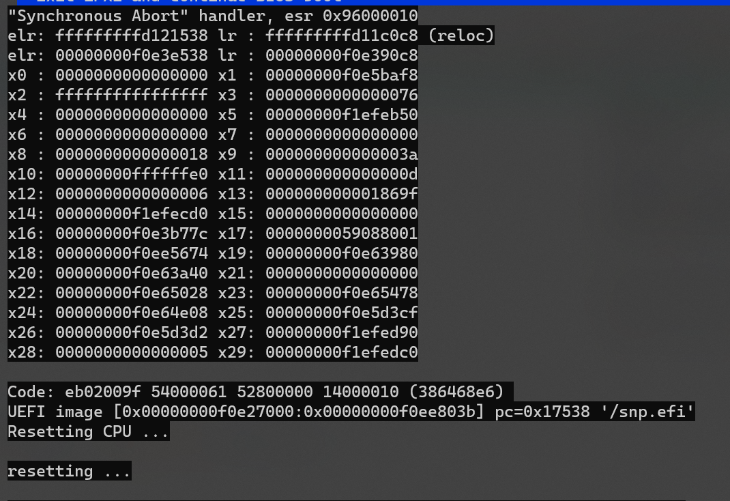The width and height of the screenshot is (730, 501).
Task: Click the x10 value 00000000ffffffe0
Action: click(x=132, y=174)
